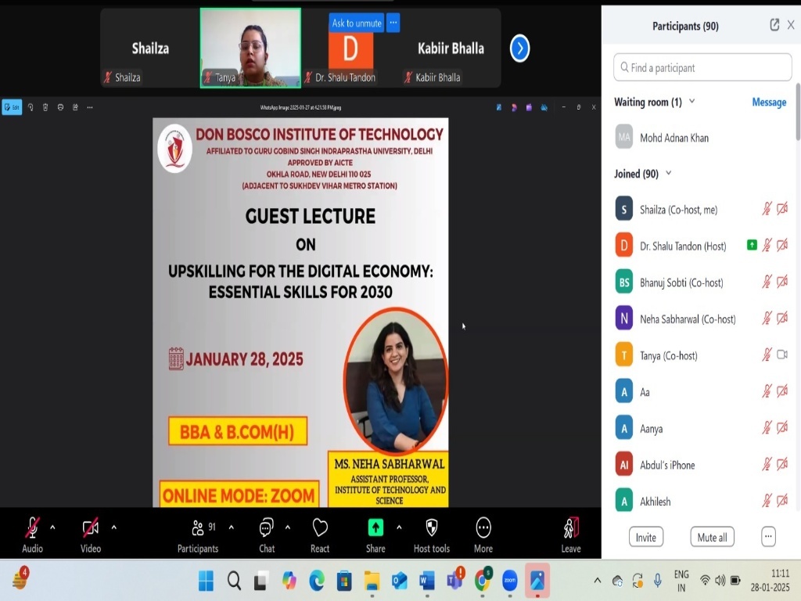The width and height of the screenshot is (801, 601).
Task: Pop out the Participants panel
Action: click(x=774, y=25)
